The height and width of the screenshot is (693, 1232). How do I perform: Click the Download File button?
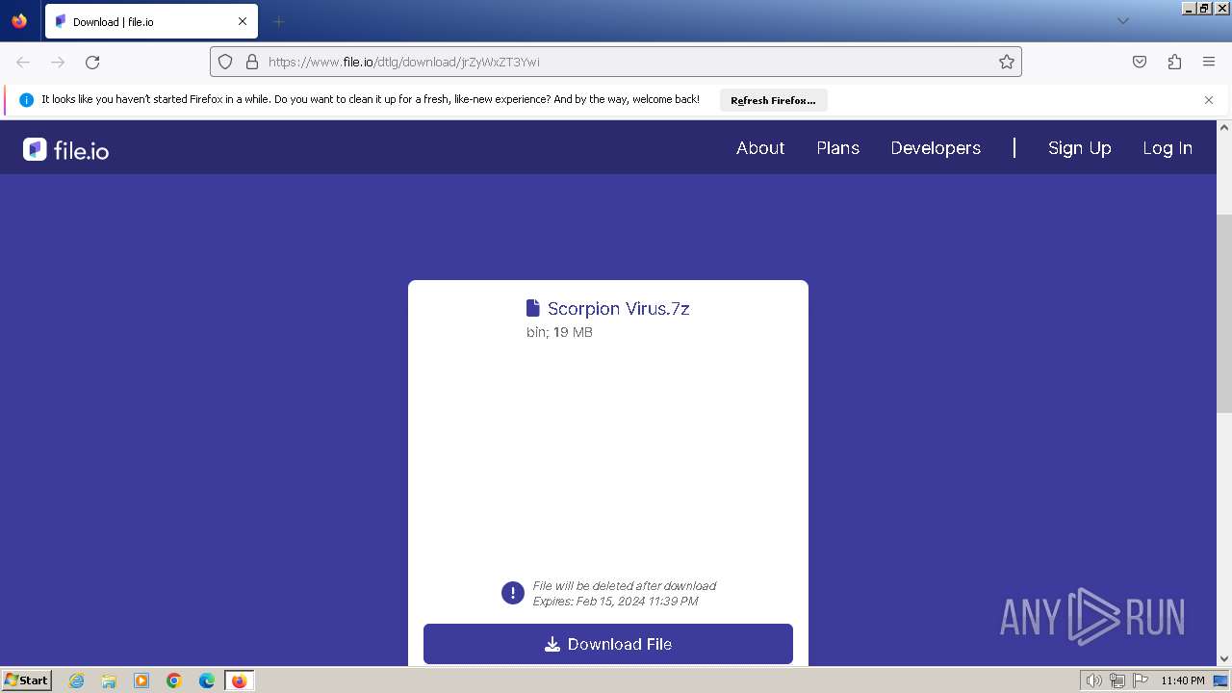click(x=608, y=644)
